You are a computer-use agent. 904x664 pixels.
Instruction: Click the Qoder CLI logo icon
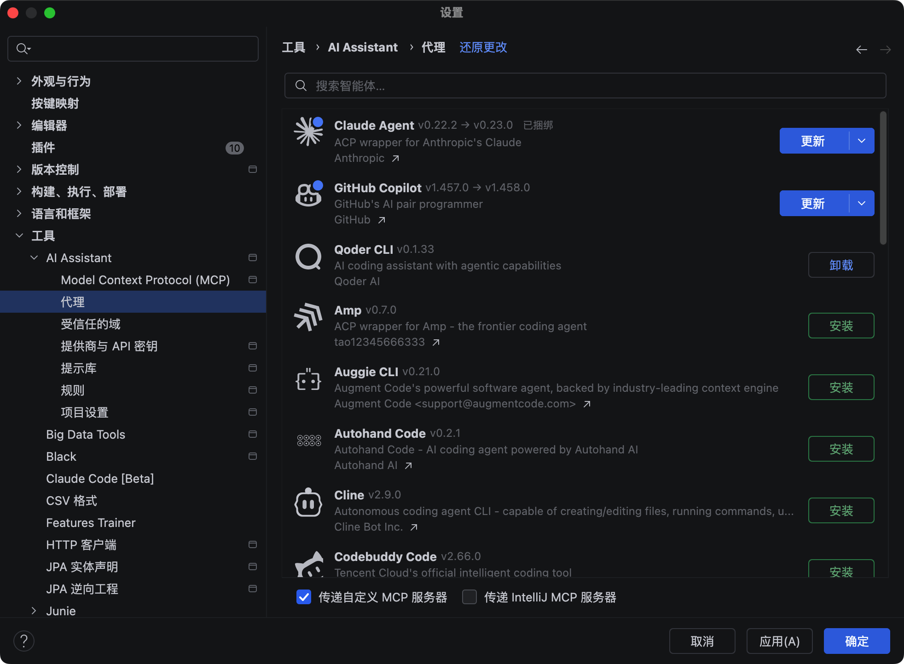tap(308, 257)
